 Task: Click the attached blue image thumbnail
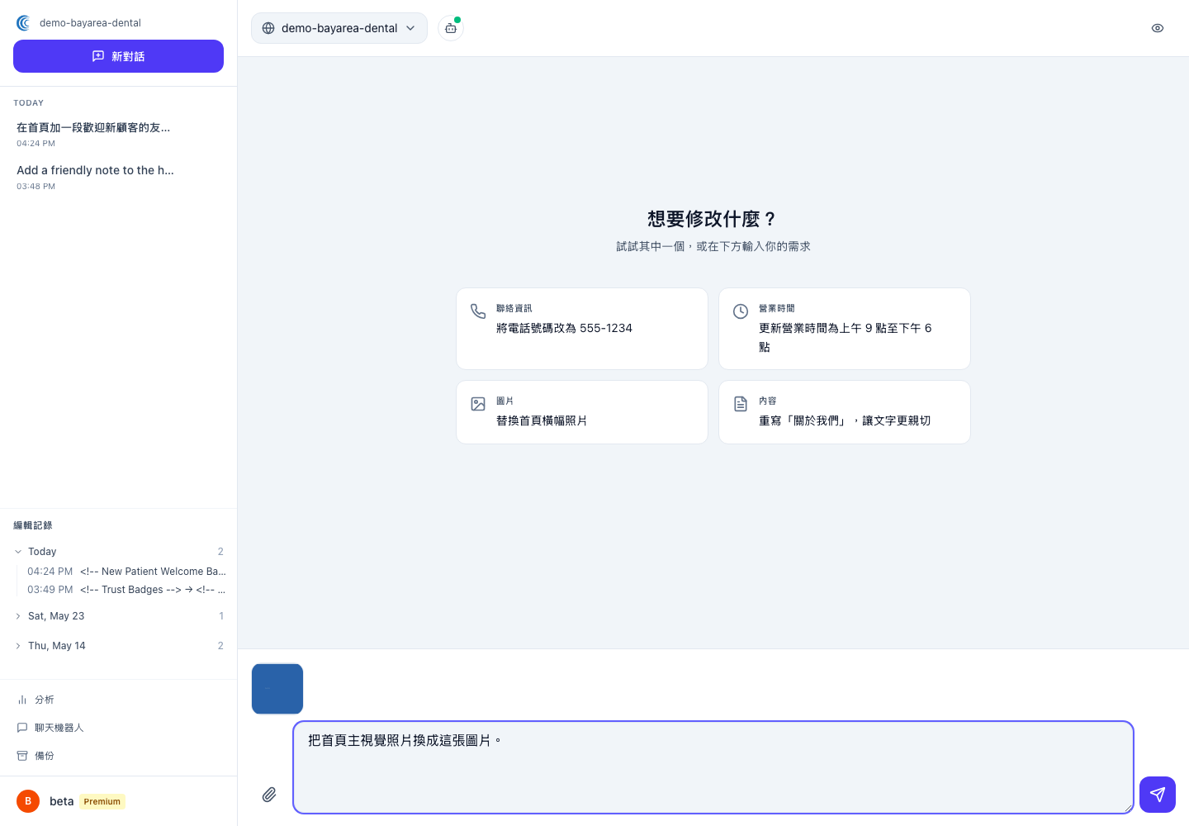click(x=277, y=689)
